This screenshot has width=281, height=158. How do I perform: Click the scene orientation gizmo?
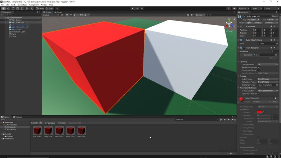(x=229, y=25)
